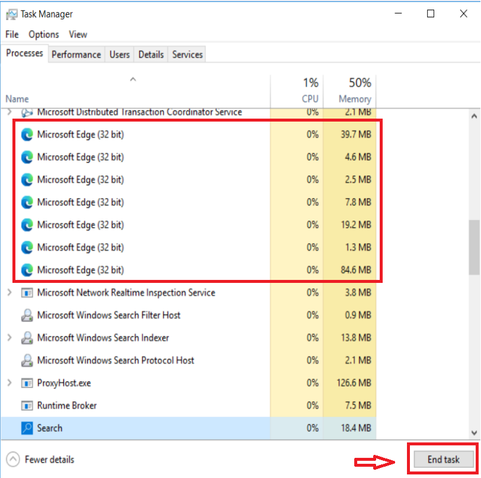Open the View menu
481x478 pixels.
(x=78, y=34)
